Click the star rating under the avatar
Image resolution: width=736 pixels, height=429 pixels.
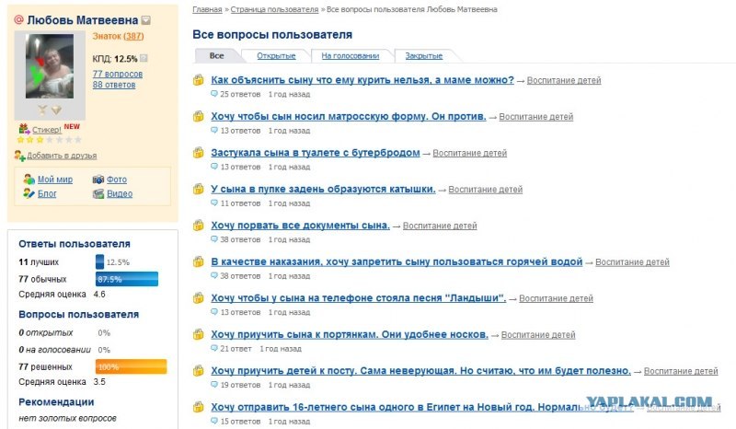pyautogui.click(x=50, y=140)
